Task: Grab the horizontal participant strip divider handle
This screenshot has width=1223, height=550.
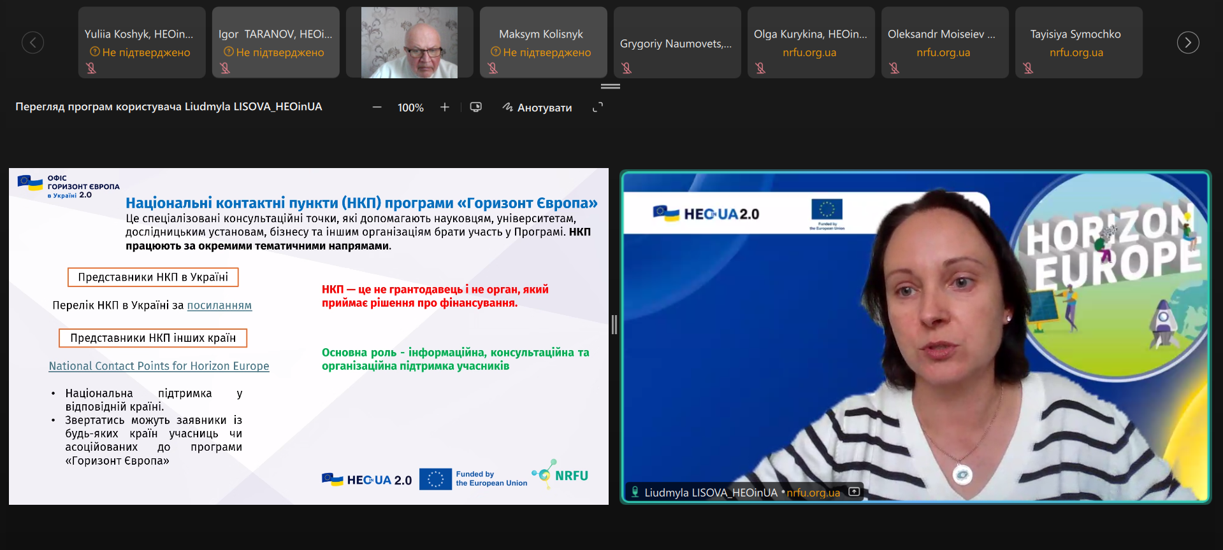Action: (x=611, y=86)
